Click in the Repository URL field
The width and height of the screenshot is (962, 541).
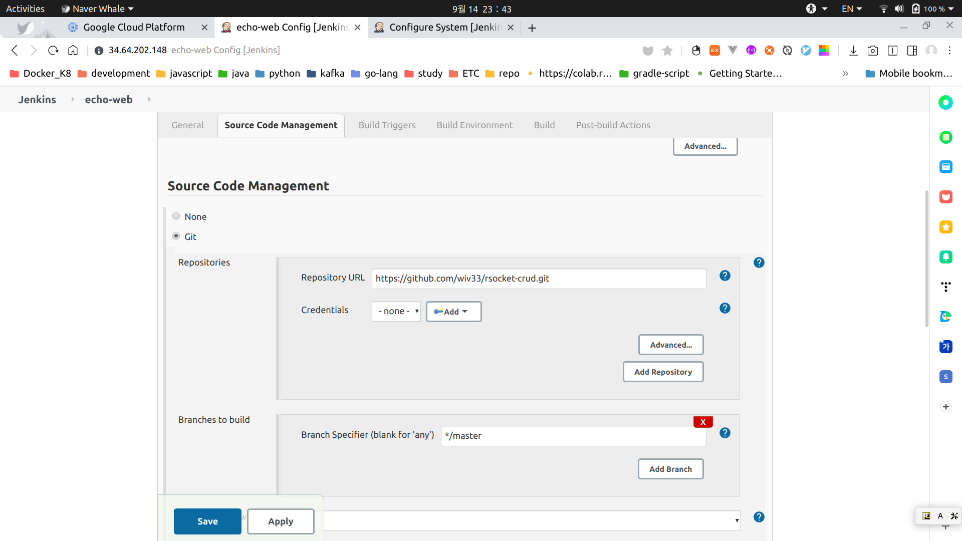(x=538, y=279)
